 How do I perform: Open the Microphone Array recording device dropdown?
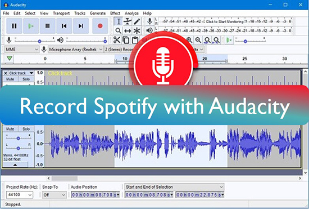tap(76, 50)
